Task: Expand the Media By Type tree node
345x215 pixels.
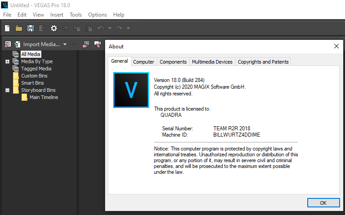Action: [7, 61]
